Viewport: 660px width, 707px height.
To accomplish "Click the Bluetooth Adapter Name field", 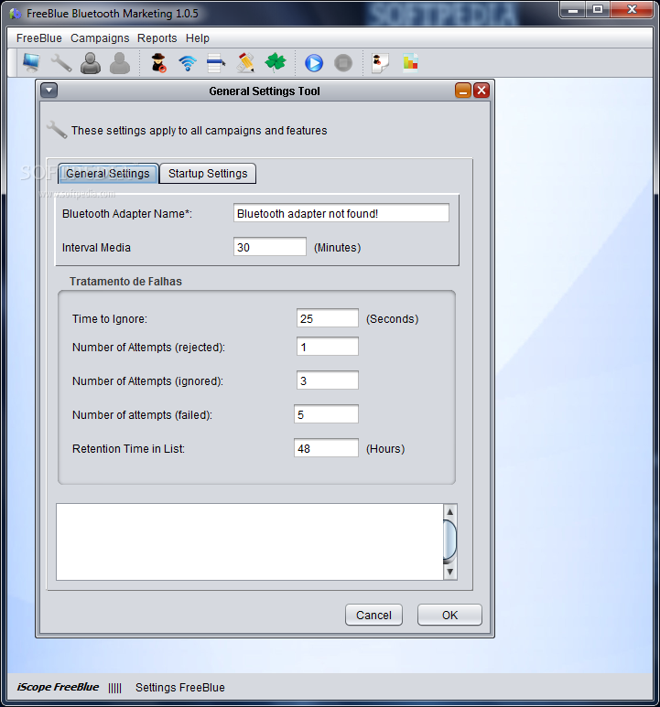I will [341, 213].
